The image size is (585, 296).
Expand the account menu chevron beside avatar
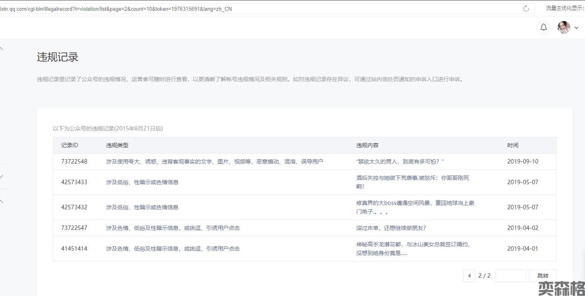click(x=577, y=28)
